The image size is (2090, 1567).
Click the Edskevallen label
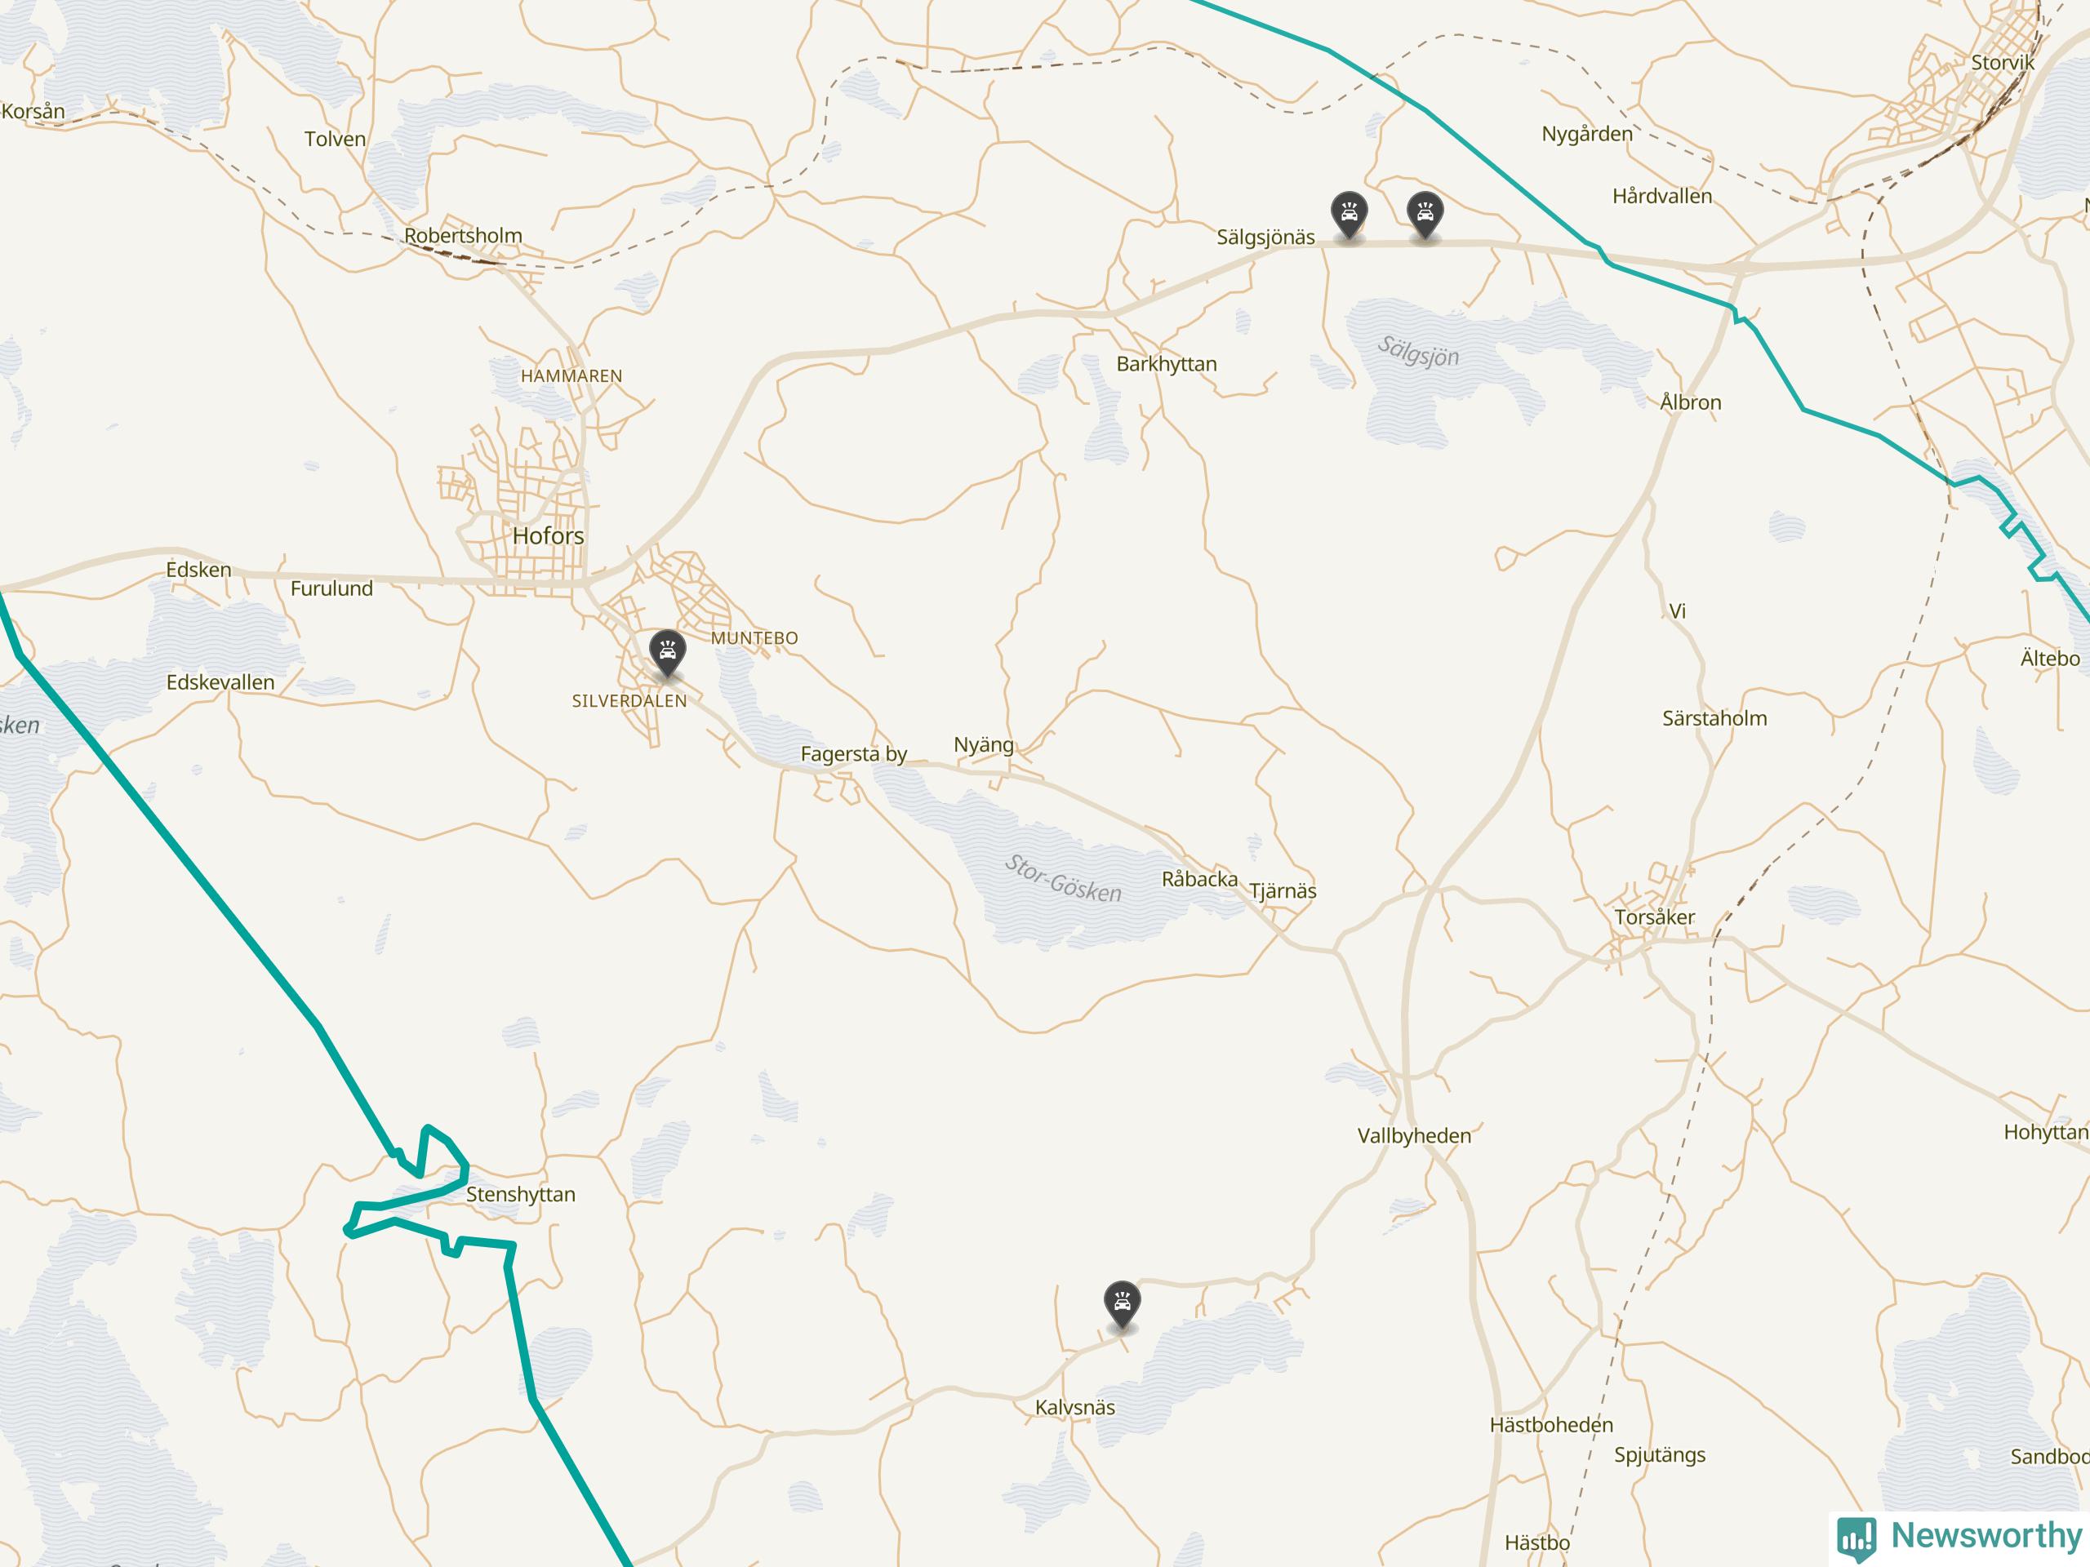tap(220, 682)
